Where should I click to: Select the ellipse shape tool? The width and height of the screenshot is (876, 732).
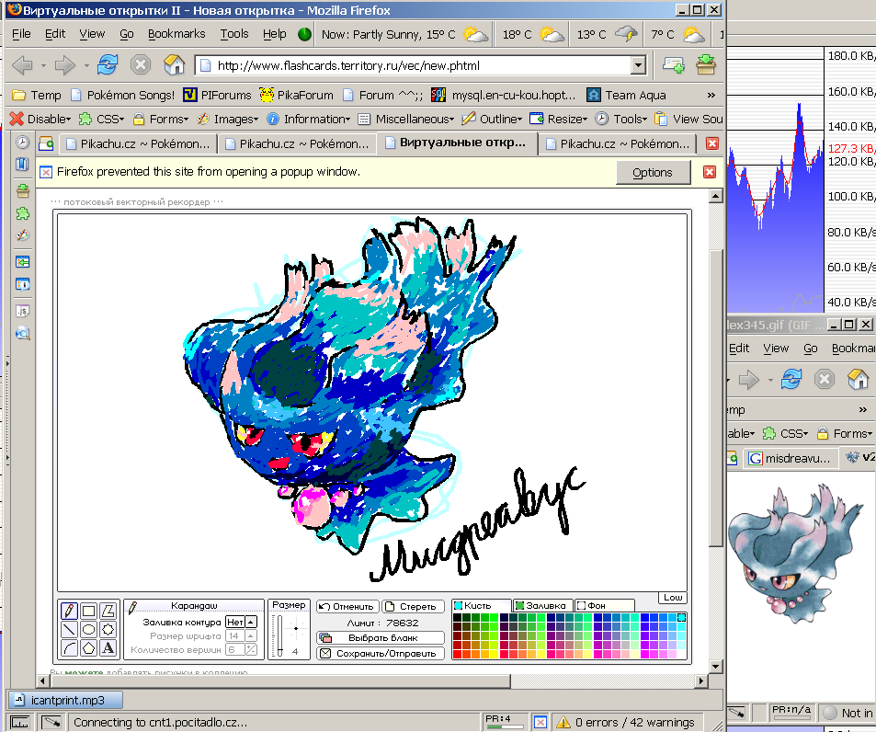click(88, 630)
